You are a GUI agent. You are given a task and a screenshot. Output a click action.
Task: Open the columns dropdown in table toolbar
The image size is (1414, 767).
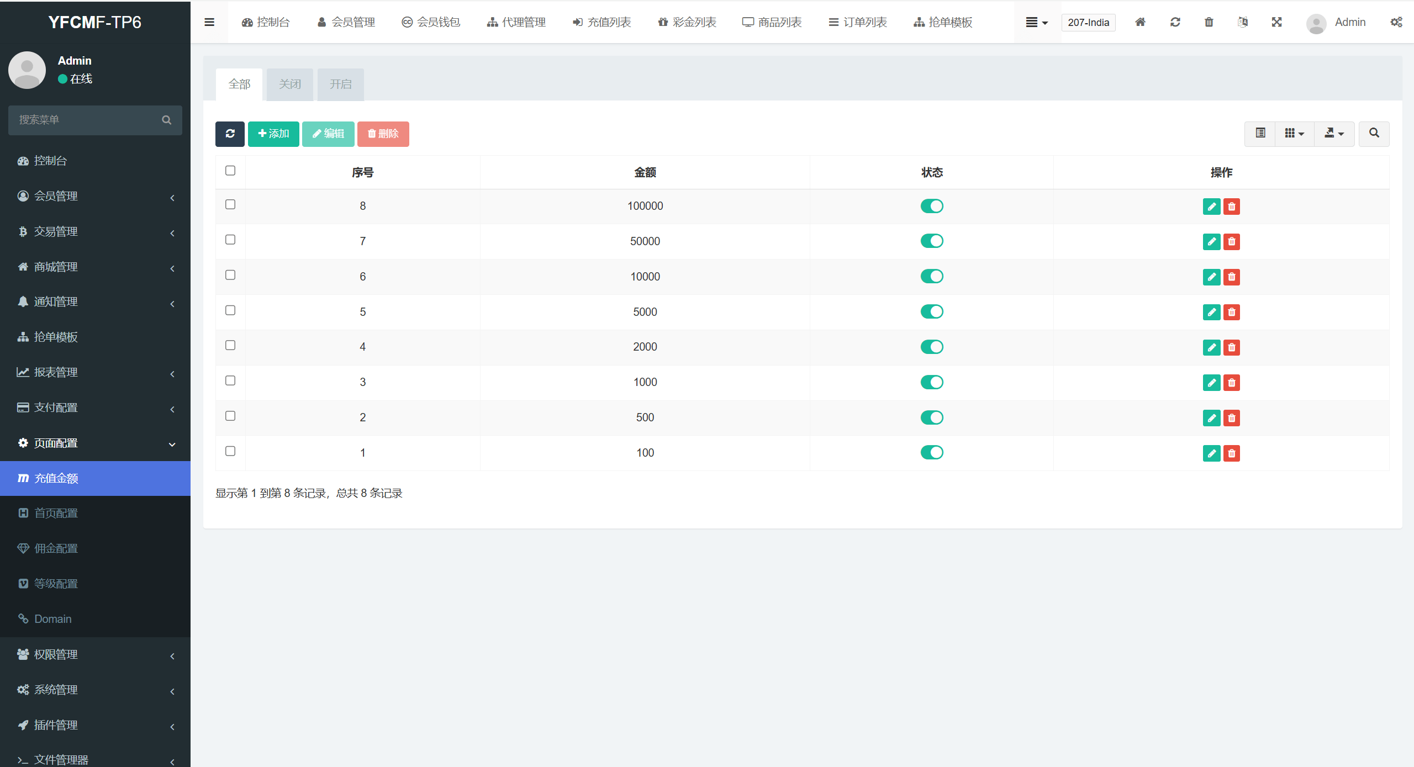1294,134
